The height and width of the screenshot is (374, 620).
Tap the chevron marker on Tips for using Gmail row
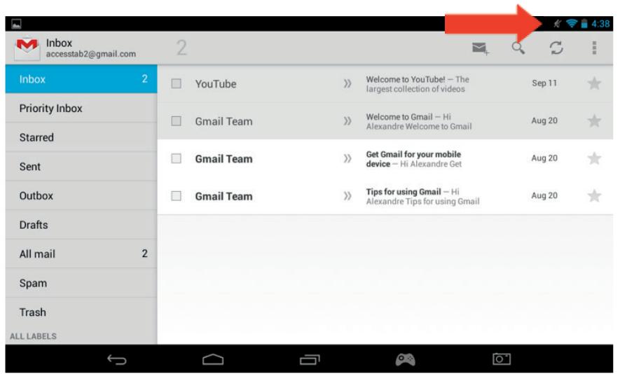click(347, 195)
